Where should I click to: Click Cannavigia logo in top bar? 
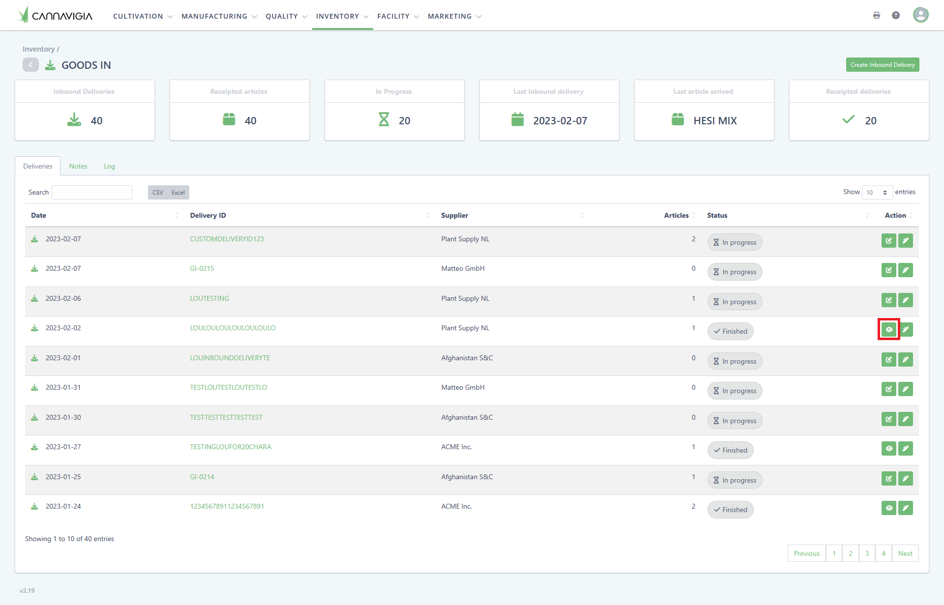pos(55,15)
